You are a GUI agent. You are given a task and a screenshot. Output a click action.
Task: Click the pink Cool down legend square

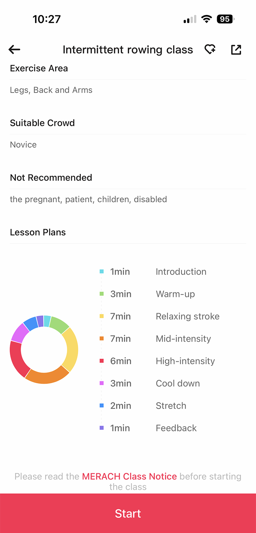102,383
